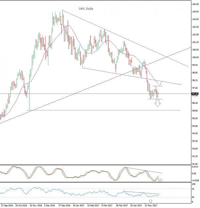Click the DXY, Daily chart title
The image size is (200, 208).
(86, 9)
